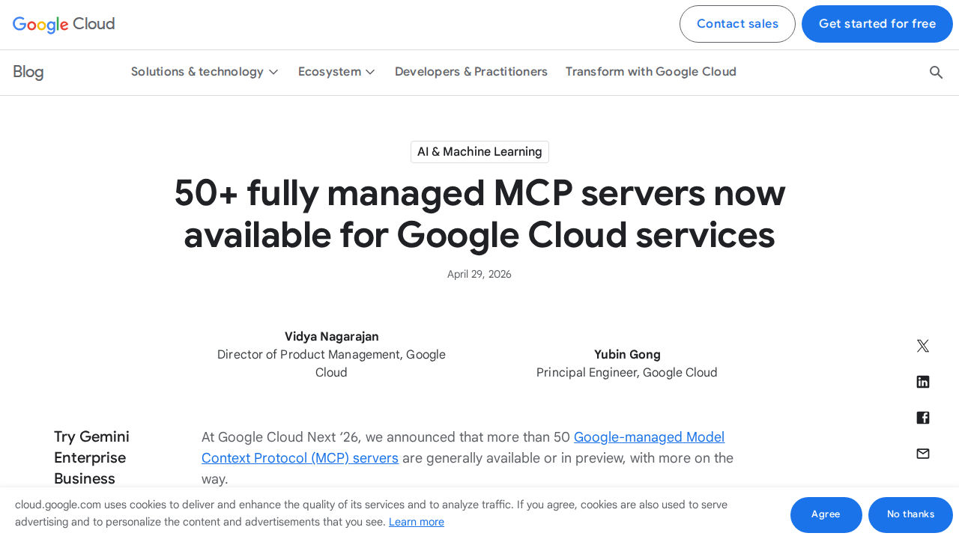Open Learn more about cookies

click(417, 522)
